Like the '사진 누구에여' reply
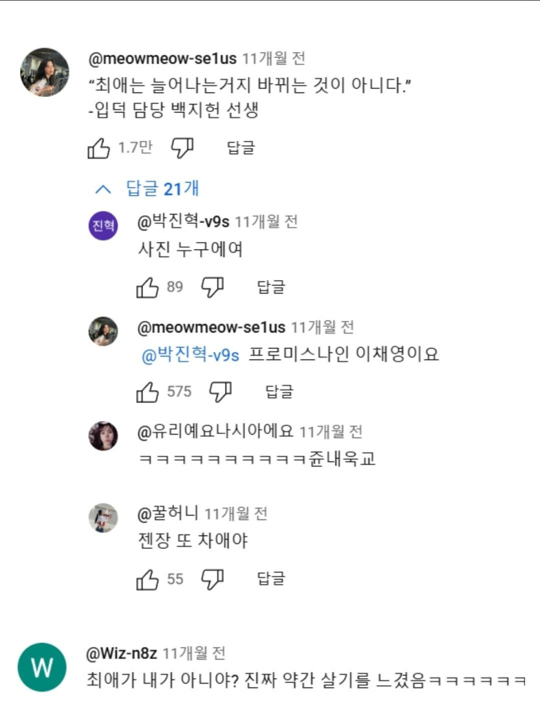The image size is (540, 718). click(148, 287)
